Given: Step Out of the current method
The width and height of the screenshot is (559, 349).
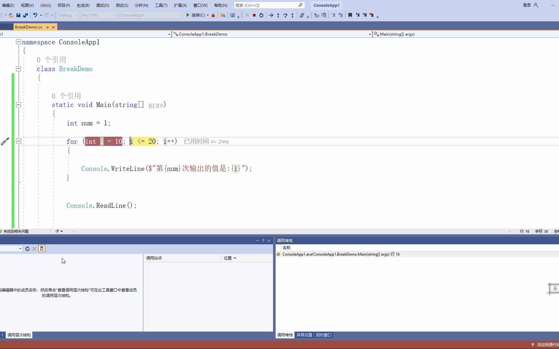Looking at the screenshot, I should 292,15.
